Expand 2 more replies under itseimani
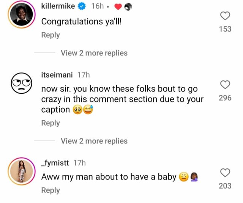This screenshot has height=203, width=243. [x=94, y=141]
